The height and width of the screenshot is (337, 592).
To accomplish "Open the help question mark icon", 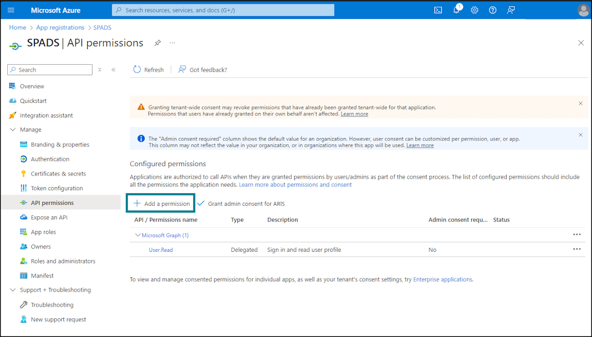I will click(x=493, y=10).
